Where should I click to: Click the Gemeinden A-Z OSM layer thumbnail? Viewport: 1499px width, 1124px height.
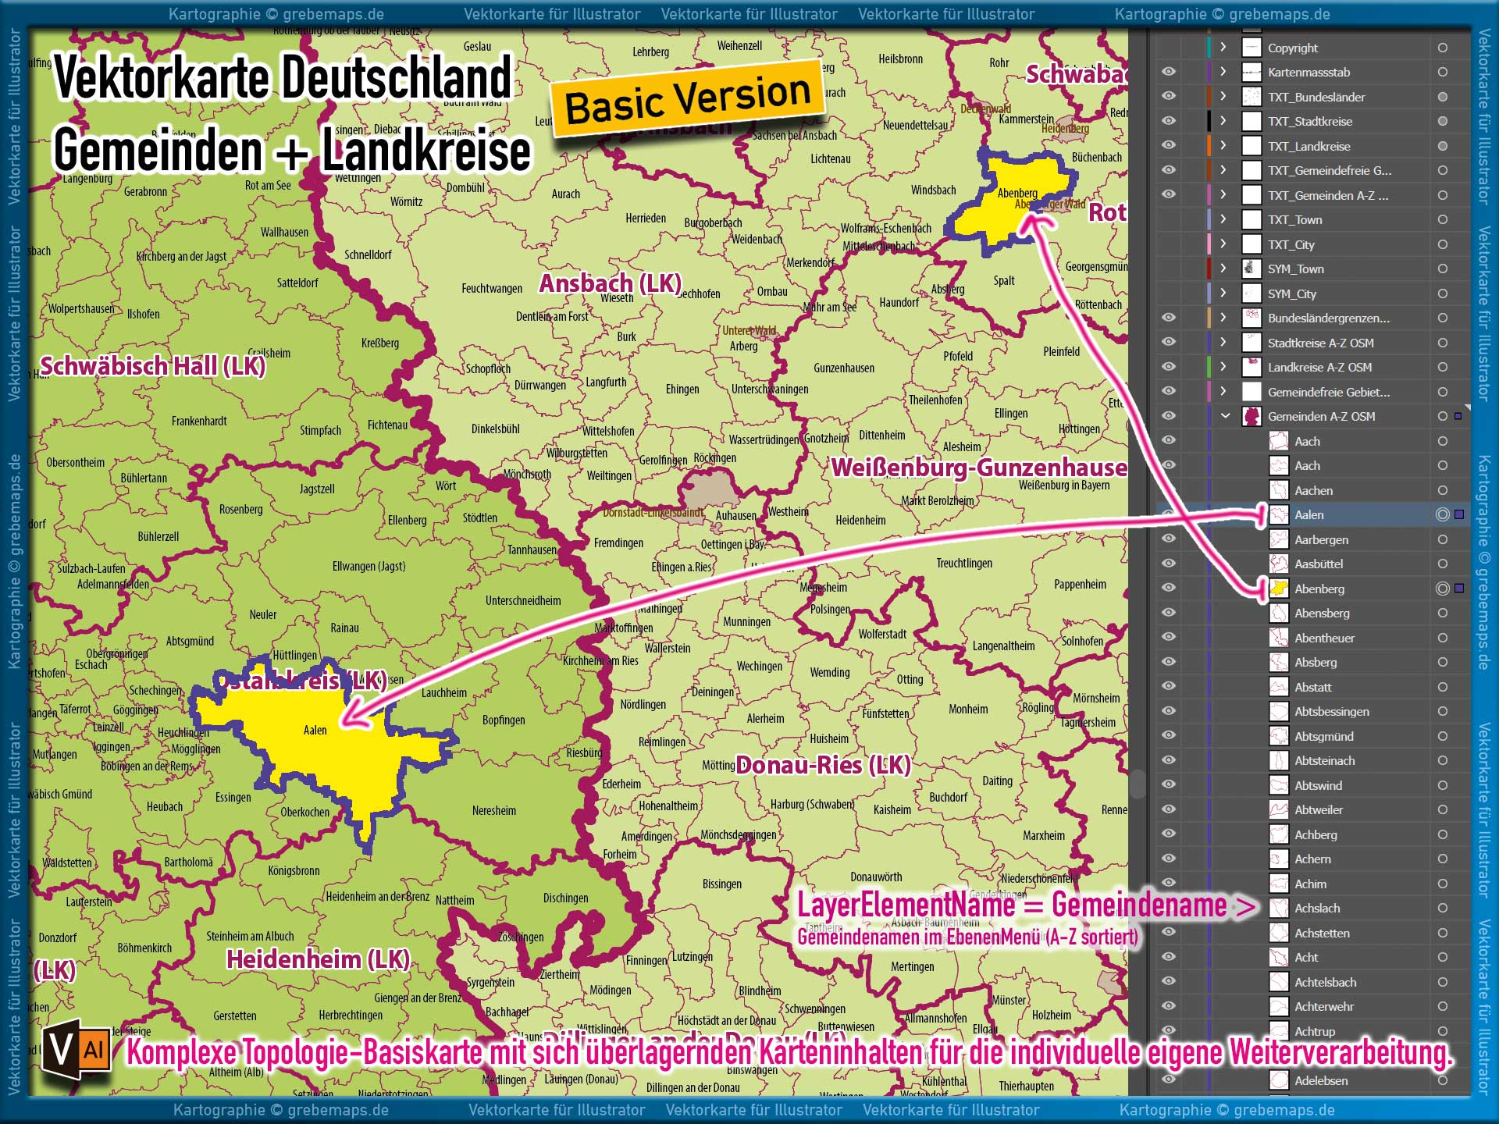[1252, 416]
